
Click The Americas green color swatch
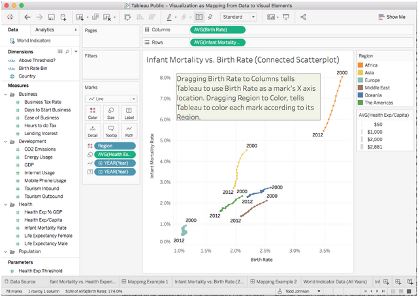(361, 102)
